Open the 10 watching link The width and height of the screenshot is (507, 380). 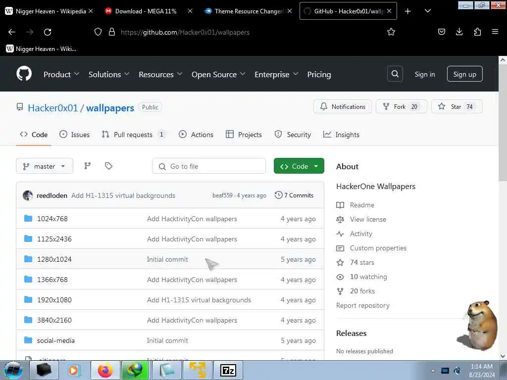point(368,277)
